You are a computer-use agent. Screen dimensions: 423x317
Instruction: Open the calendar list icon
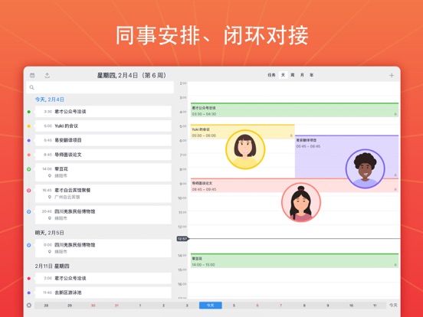(32, 76)
